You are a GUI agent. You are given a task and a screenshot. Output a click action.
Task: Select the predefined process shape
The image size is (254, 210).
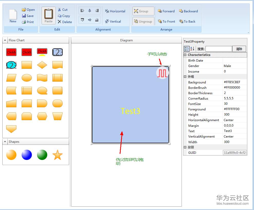click(x=58, y=78)
